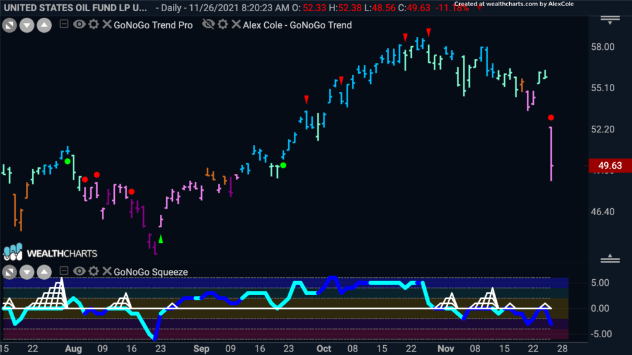
Task: Click the 28 date label
Action: 562,349
